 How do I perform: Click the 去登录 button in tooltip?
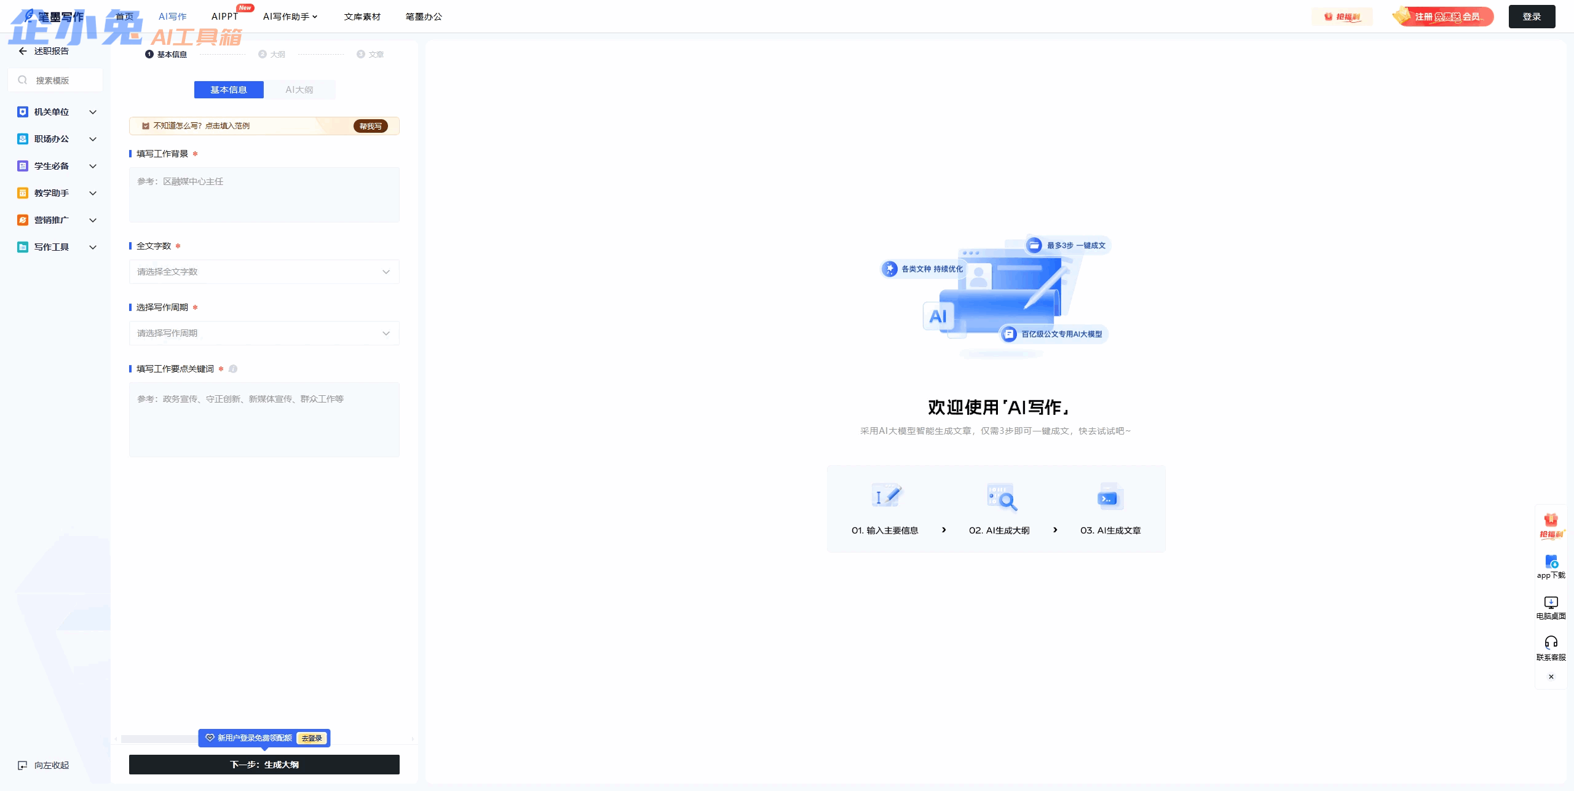click(312, 738)
